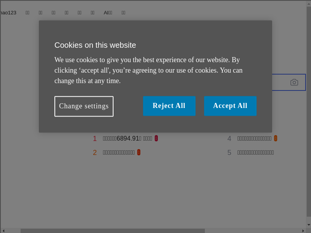Open the hao123 link in top navigation
This screenshot has height=233, width=311.
click(9, 12)
